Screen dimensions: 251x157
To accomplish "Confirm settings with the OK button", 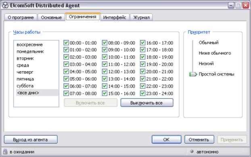I will tap(167, 140).
